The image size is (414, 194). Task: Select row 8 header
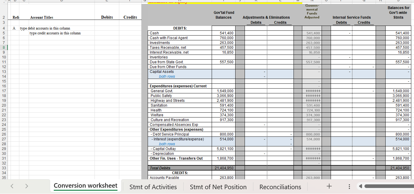[4, 47]
